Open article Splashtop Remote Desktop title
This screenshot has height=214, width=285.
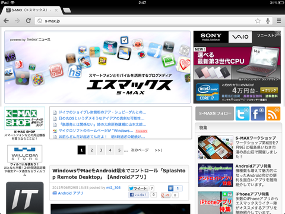click(119, 174)
